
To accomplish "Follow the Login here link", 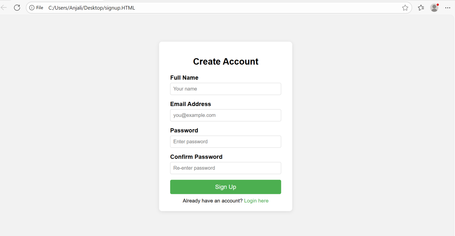I will [x=256, y=201].
